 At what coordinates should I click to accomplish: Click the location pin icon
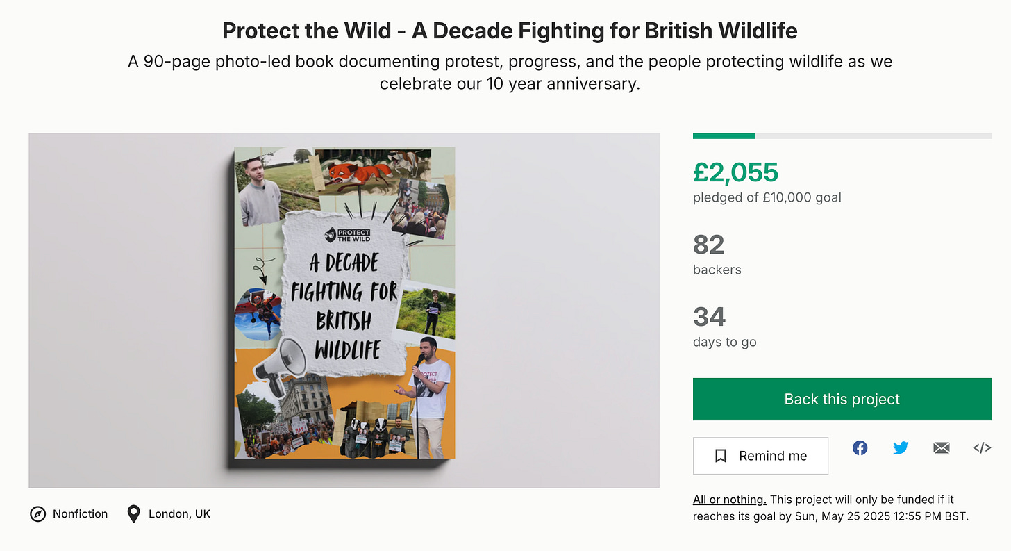(134, 514)
